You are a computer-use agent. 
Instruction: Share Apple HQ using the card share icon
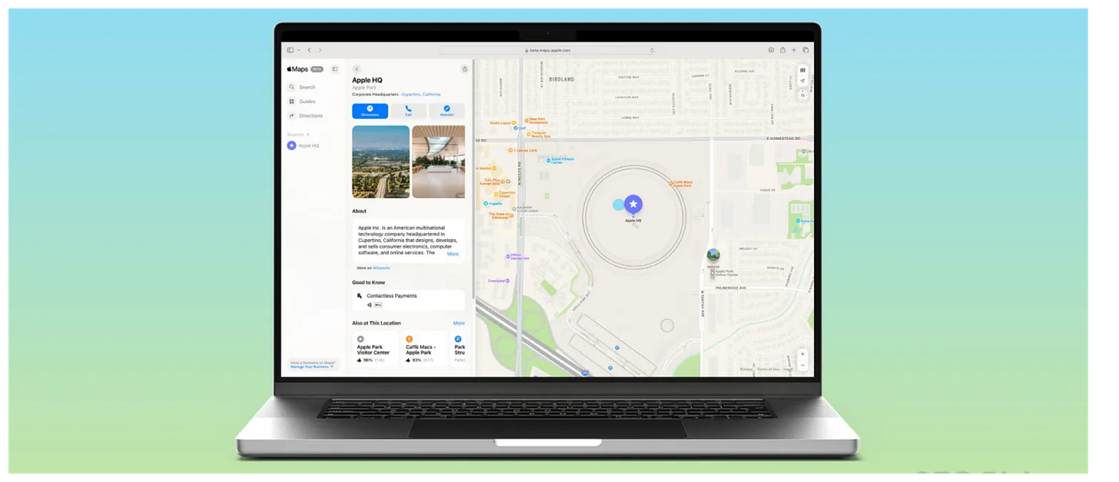tap(464, 69)
